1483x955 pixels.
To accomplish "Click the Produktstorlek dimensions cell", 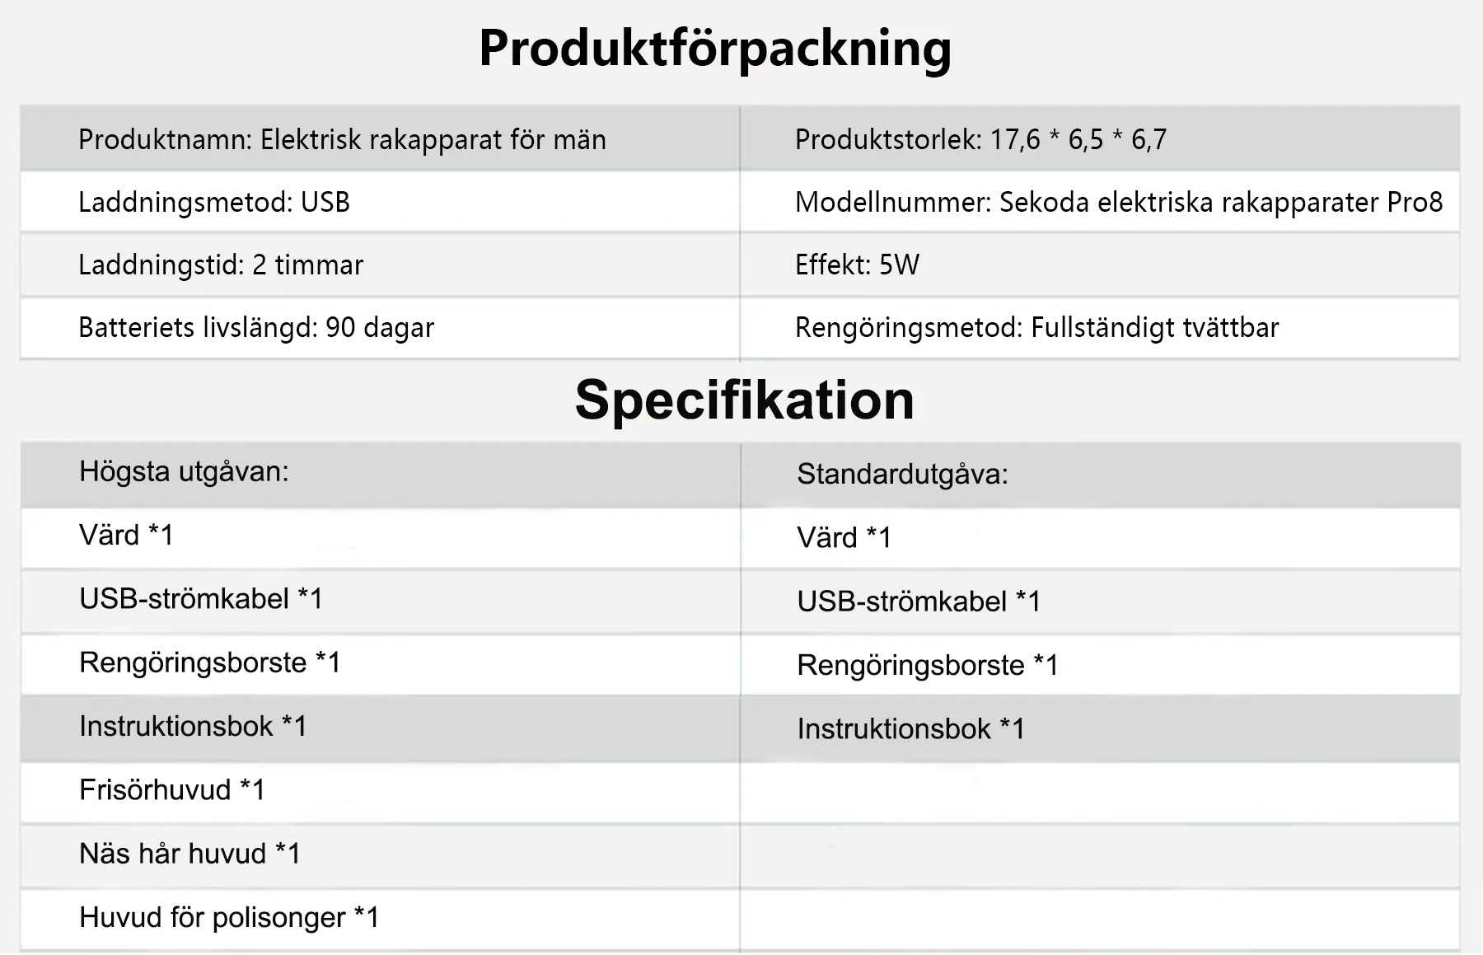I will tap(980, 140).
